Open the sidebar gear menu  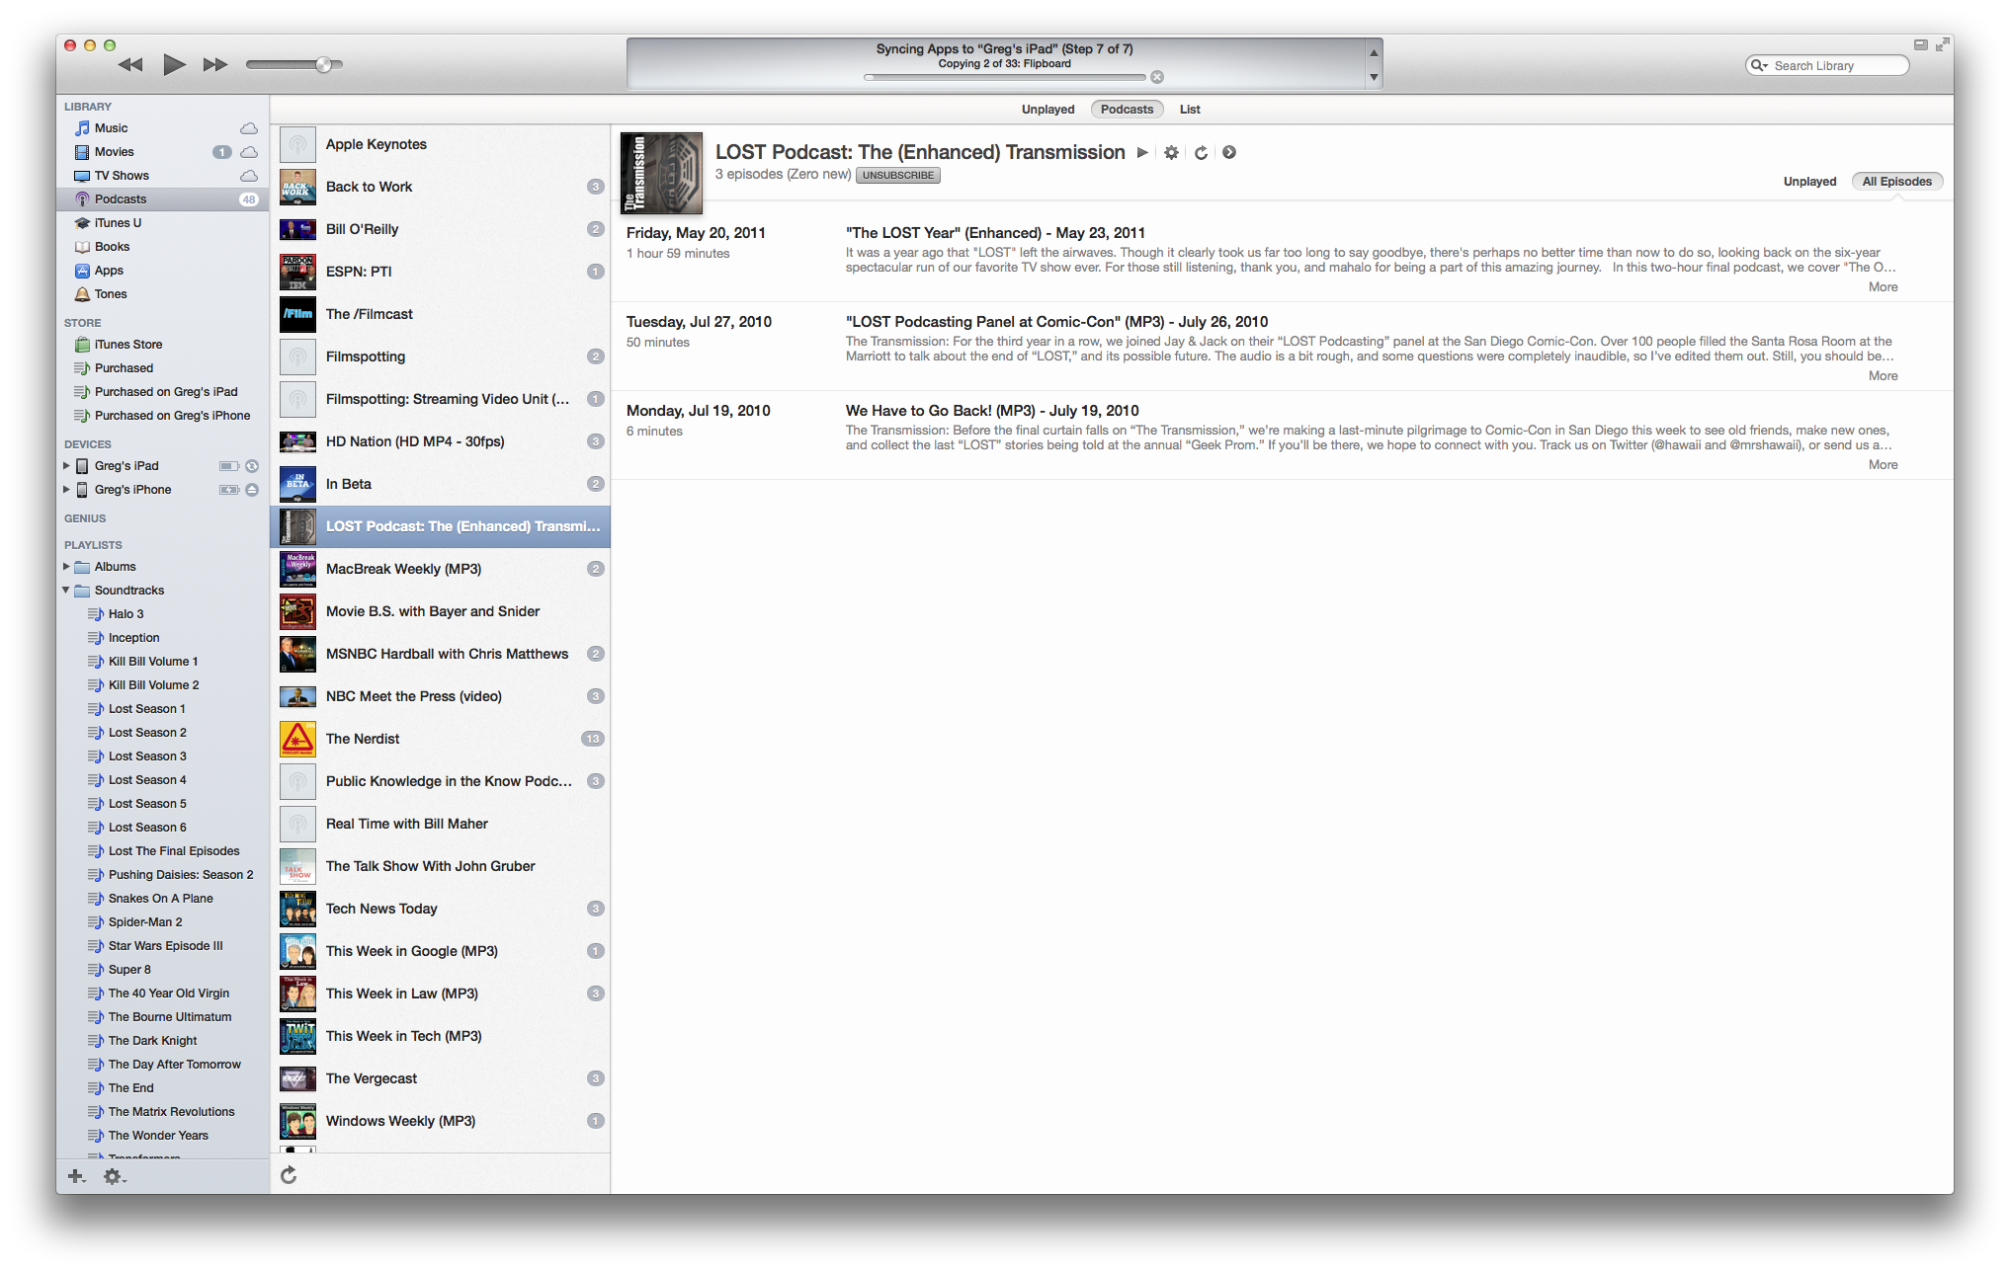coord(115,1176)
